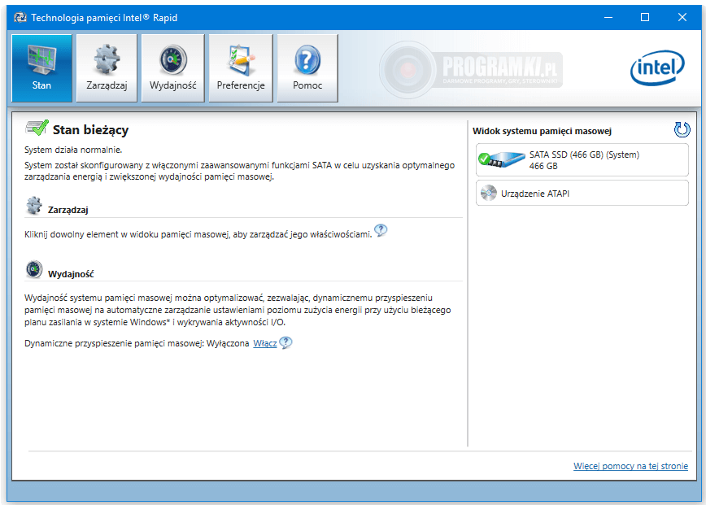Click the Włącz link to enable acceleration
This screenshot has width=706, height=505.
point(265,343)
